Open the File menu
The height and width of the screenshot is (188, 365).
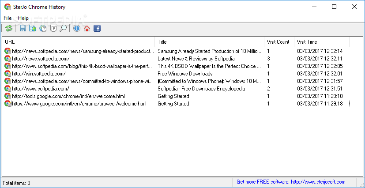[x=8, y=18]
